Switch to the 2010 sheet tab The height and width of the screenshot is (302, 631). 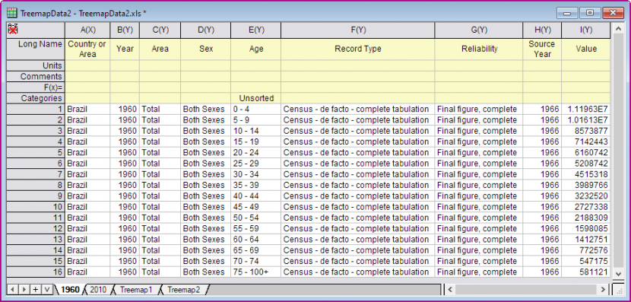click(98, 290)
